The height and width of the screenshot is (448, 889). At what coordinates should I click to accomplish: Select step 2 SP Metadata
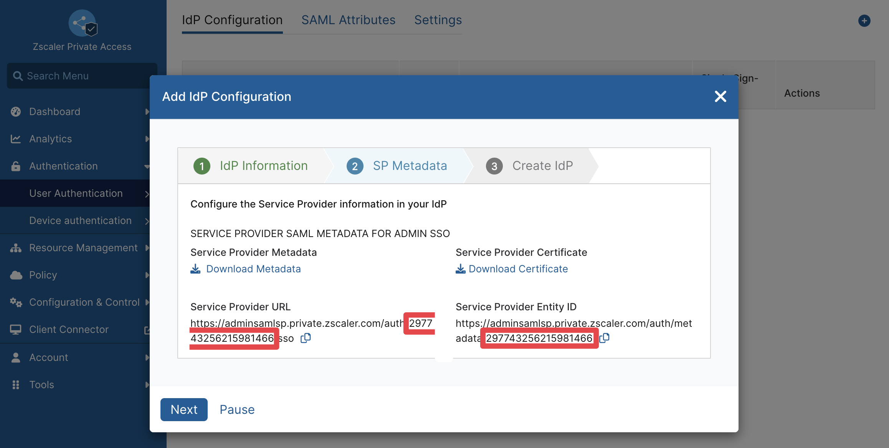(397, 166)
